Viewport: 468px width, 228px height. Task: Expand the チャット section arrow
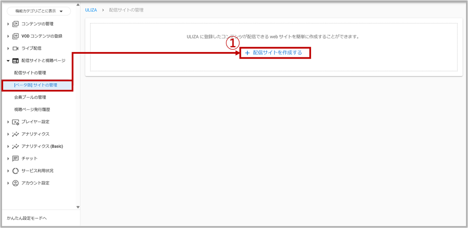point(8,159)
